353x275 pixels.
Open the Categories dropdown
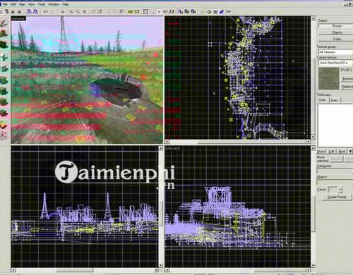pos(335,171)
